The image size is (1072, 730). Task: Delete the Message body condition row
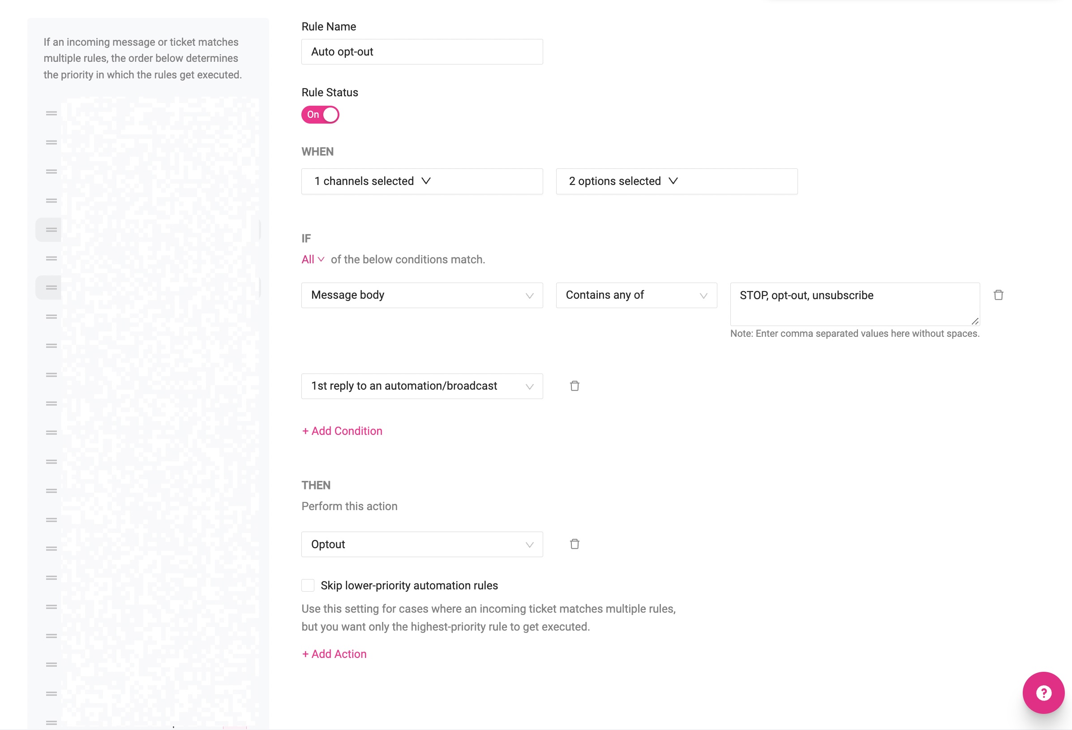998,295
